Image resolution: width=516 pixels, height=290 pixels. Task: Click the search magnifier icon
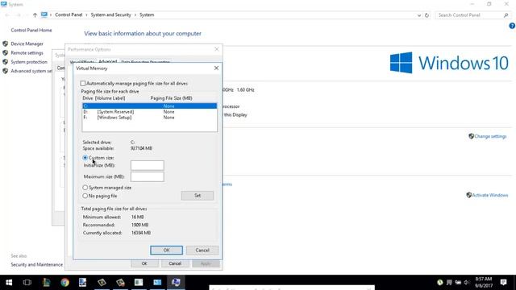coord(506,15)
